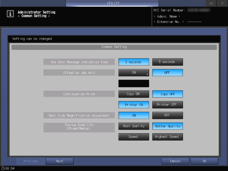Click the Fusing Stability (Mixed Media) label
The image size is (228, 171).
coord(79,127)
